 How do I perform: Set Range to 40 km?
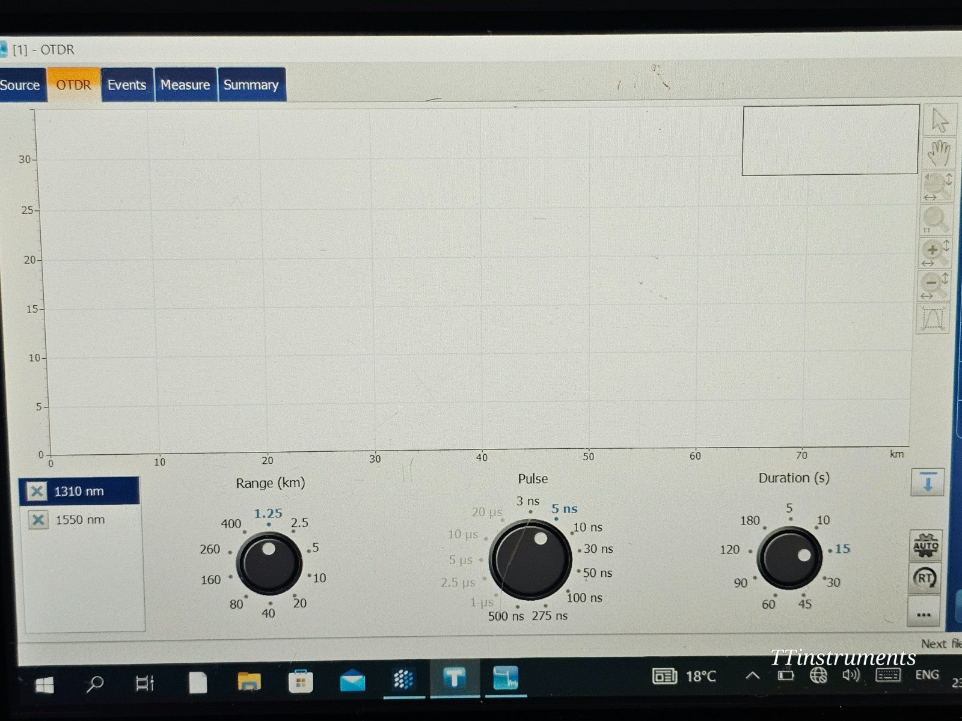[268, 613]
